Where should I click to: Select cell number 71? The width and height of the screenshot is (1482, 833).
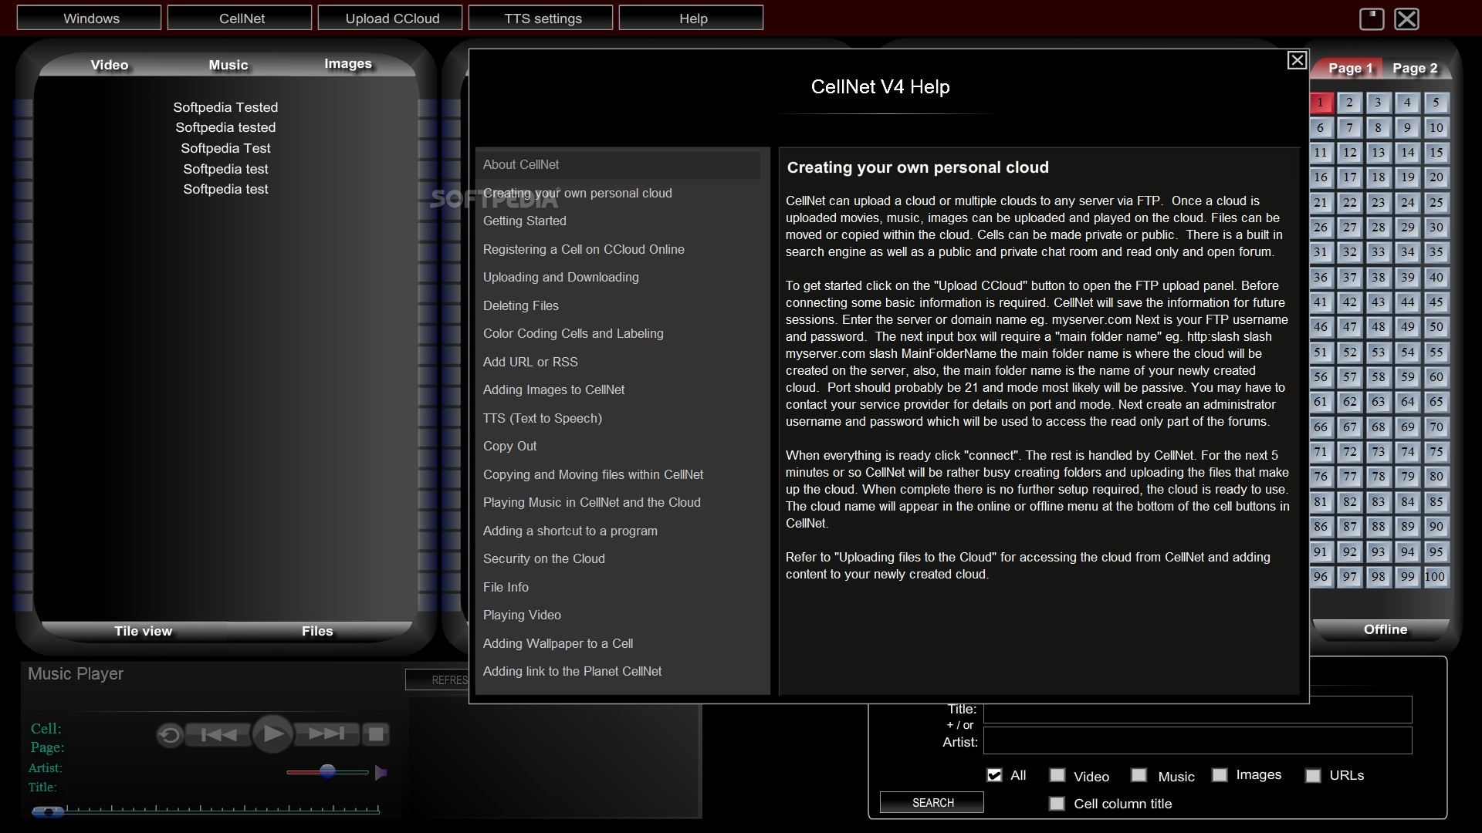coord(1321,452)
